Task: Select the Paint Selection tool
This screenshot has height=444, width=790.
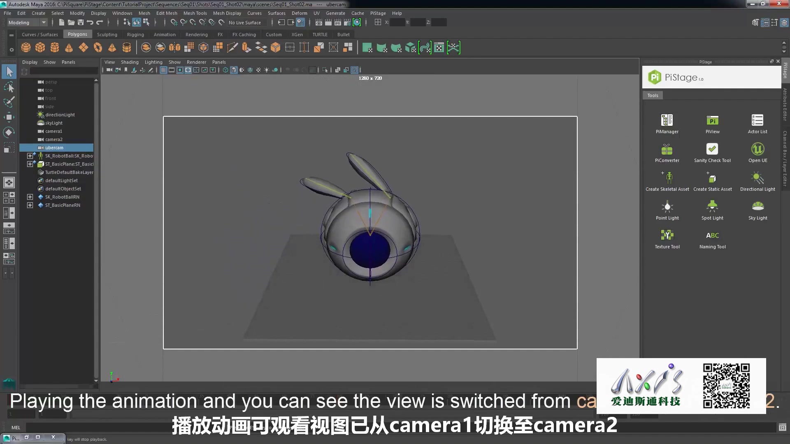Action: pyautogui.click(x=9, y=102)
